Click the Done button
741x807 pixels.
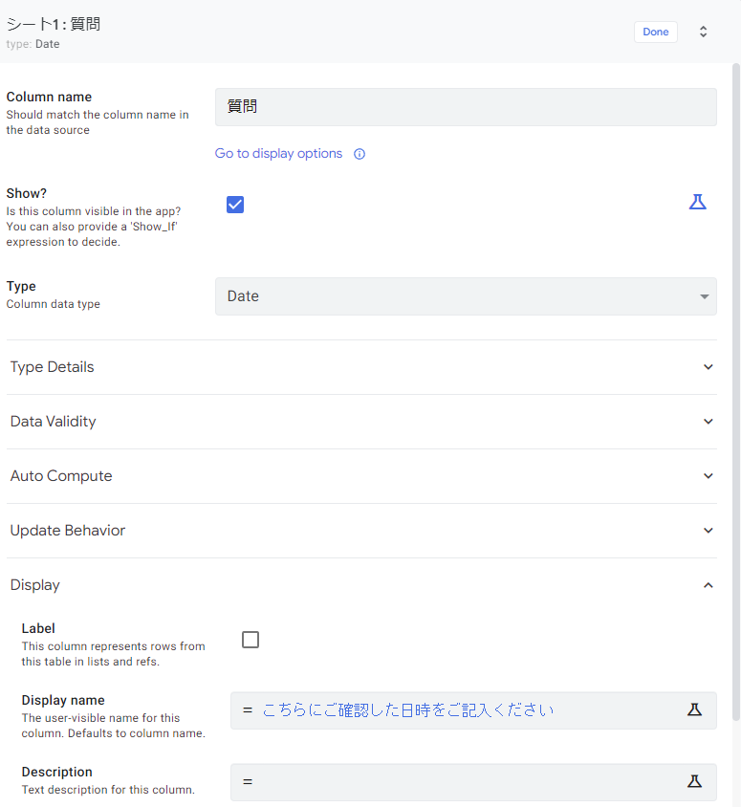click(x=655, y=31)
